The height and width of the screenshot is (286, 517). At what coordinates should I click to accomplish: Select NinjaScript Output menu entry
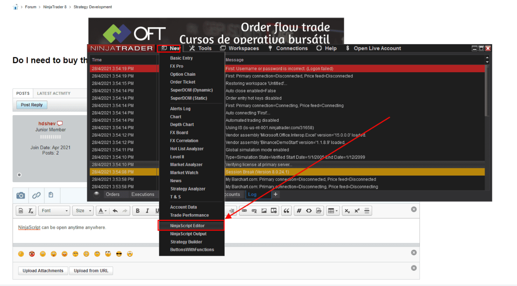191,234
